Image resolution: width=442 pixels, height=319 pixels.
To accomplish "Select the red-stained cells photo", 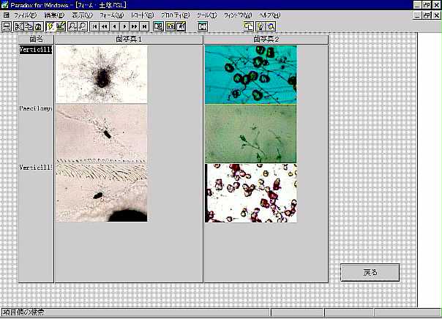I will coord(250,193).
